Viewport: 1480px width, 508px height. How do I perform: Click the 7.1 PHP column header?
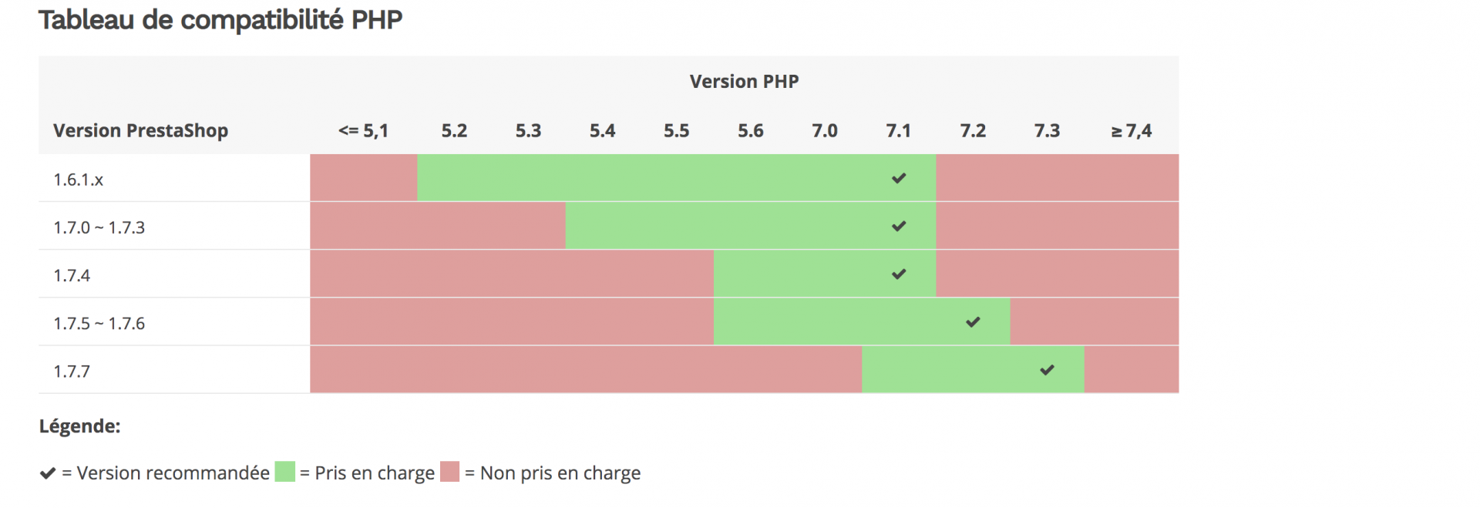(x=899, y=131)
